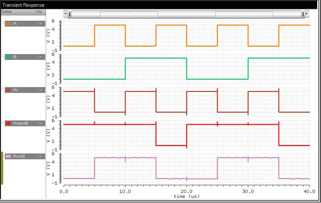Click the left handle of the overview scrollbar
This screenshot has width=321, height=203.
pos(70,14)
